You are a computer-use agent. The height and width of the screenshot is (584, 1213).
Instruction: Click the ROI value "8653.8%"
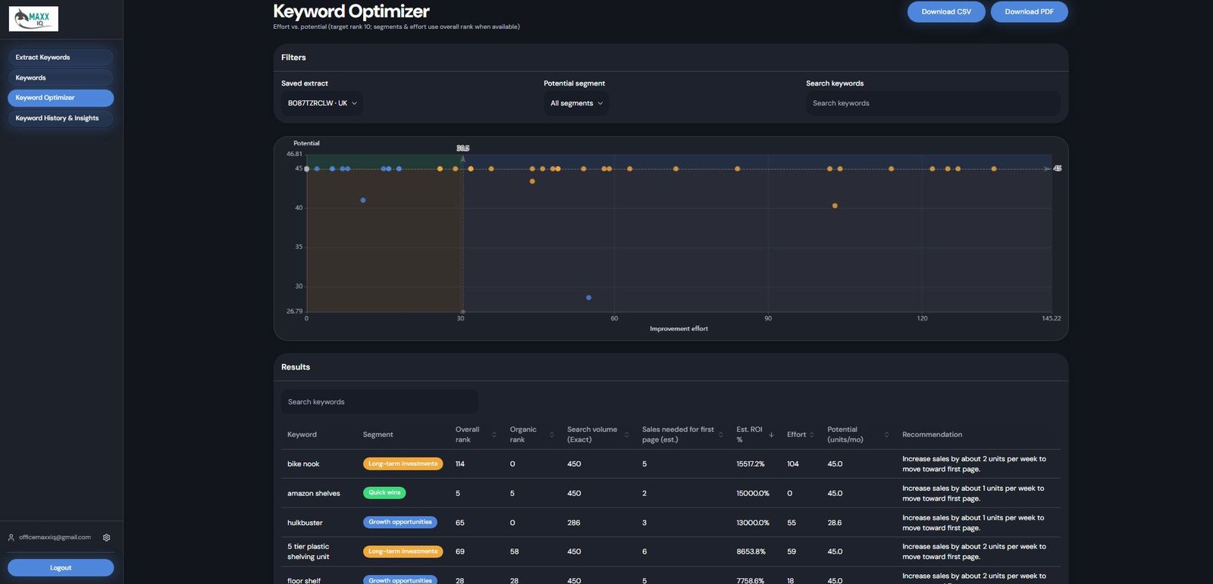click(x=751, y=552)
